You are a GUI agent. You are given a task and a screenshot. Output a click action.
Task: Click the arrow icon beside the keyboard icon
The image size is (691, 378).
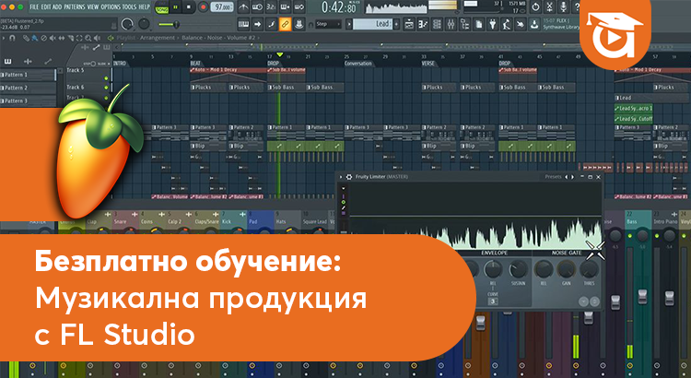point(257,24)
